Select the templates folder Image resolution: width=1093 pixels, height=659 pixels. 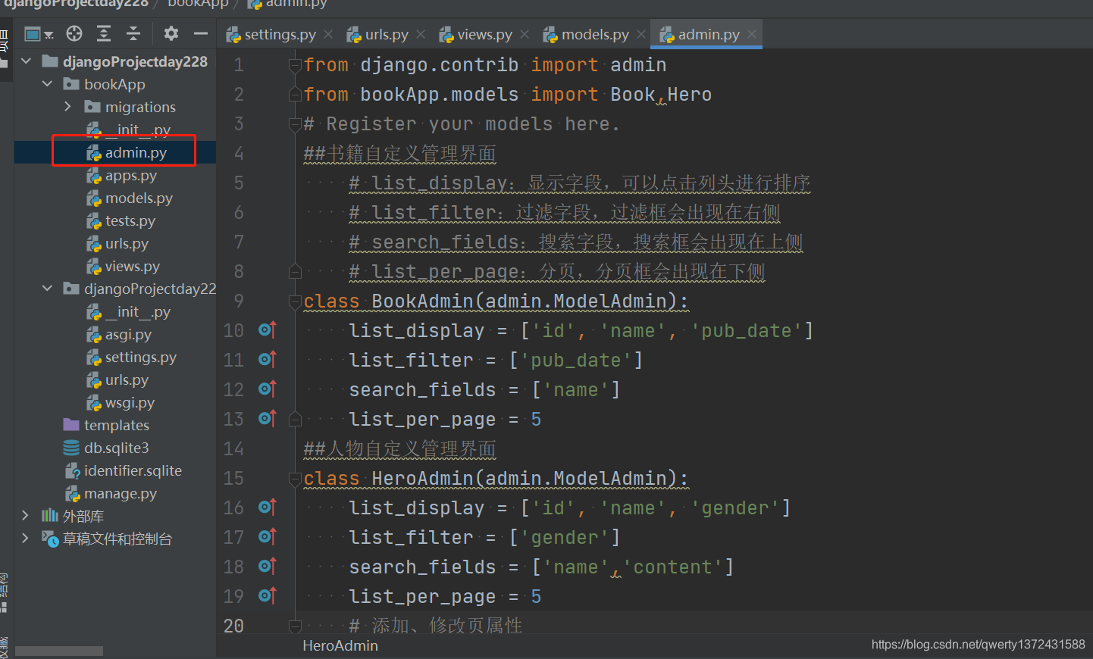click(x=115, y=425)
